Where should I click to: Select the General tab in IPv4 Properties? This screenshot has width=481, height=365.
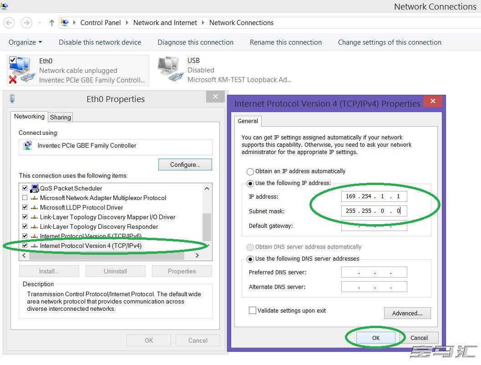point(248,121)
